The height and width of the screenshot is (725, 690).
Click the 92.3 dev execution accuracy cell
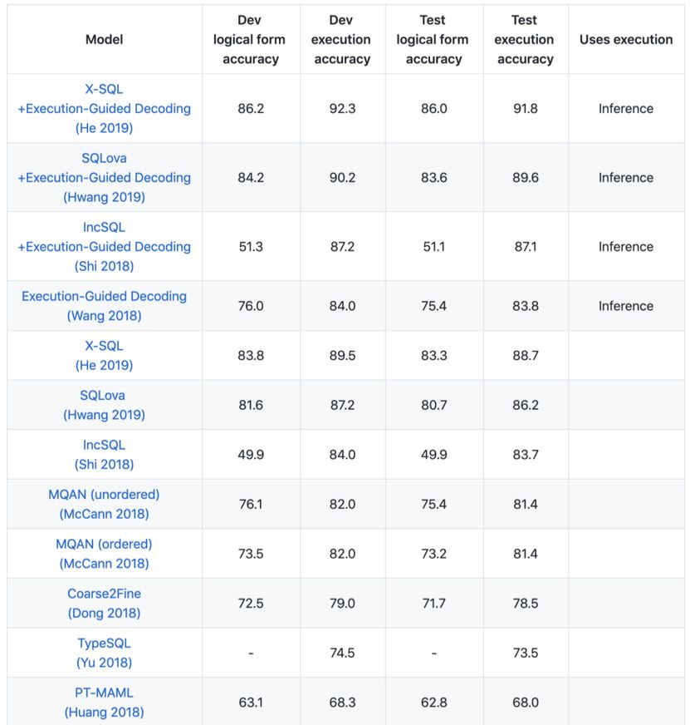pyautogui.click(x=341, y=108)
